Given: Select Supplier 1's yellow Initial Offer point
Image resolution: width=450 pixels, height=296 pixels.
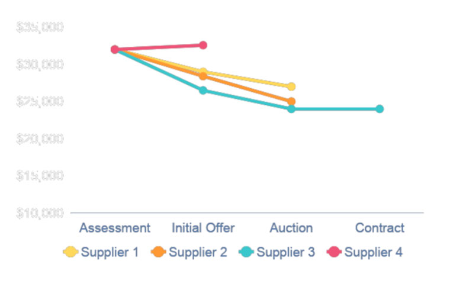Looking at the screenshot, I should pos(203,72).
